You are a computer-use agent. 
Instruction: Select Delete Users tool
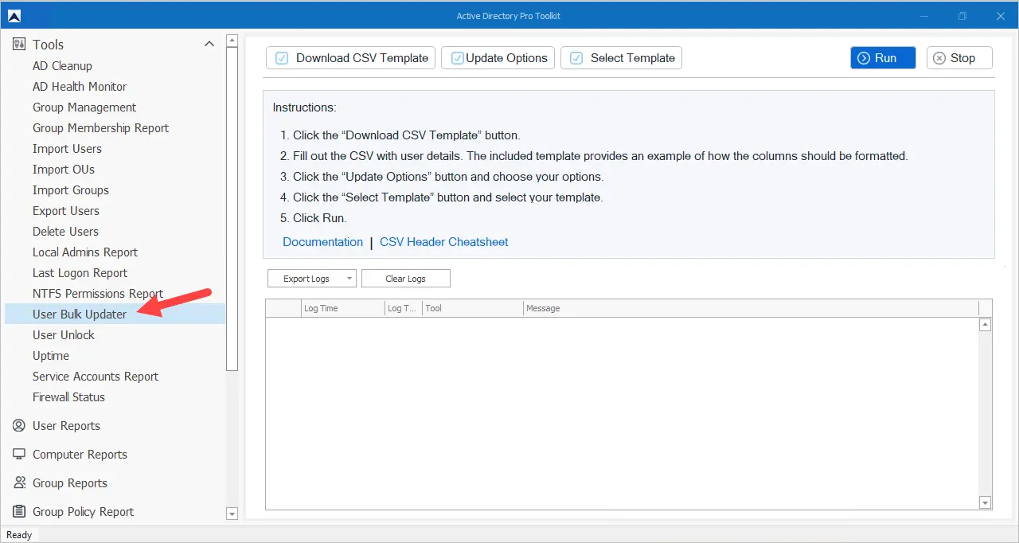point(65,232)
